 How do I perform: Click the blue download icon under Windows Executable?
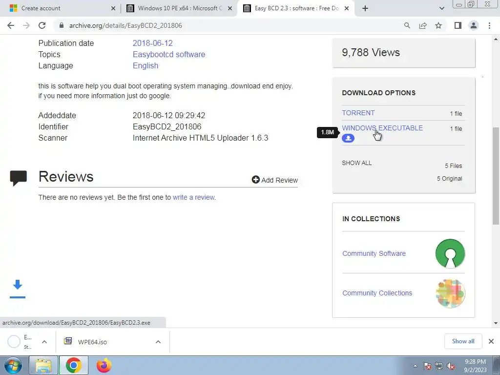[348, 138]
